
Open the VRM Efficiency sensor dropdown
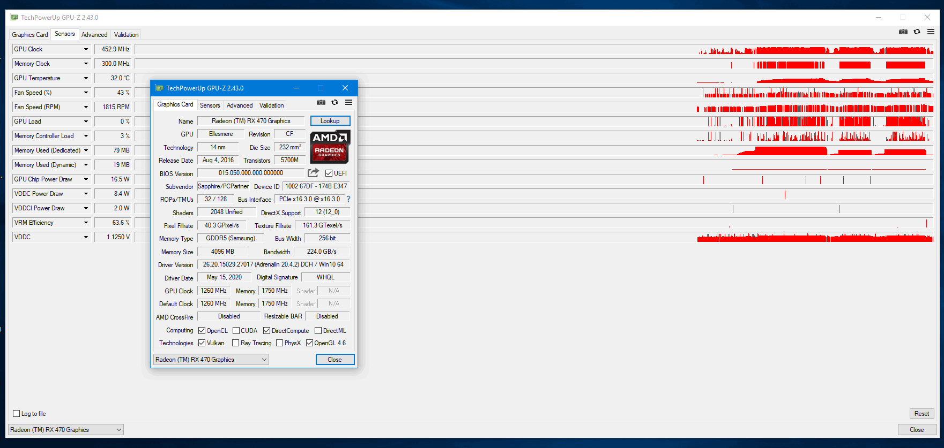[86, 223]
